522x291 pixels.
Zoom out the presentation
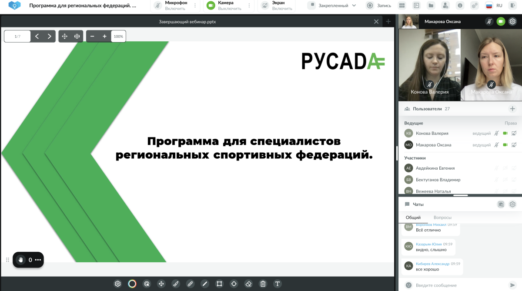click(x=92, y=37)
